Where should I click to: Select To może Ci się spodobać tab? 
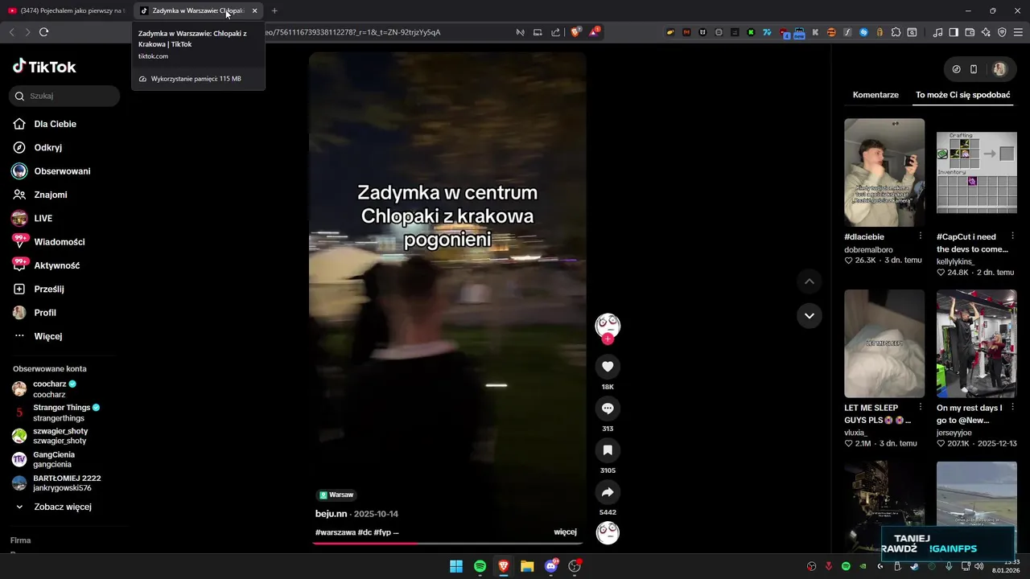[962, 95]
